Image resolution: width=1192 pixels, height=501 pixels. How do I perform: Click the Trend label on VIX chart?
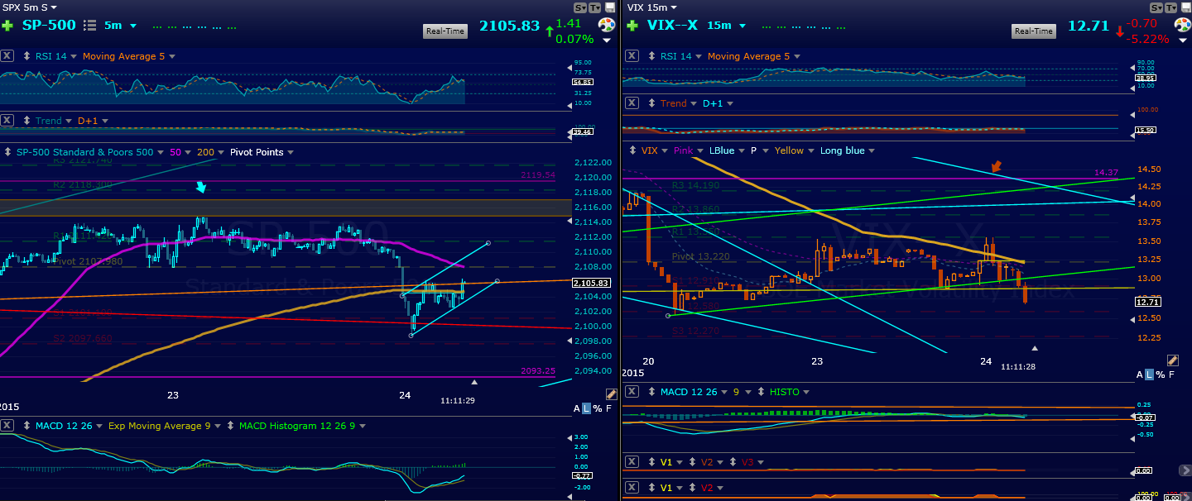673,103
